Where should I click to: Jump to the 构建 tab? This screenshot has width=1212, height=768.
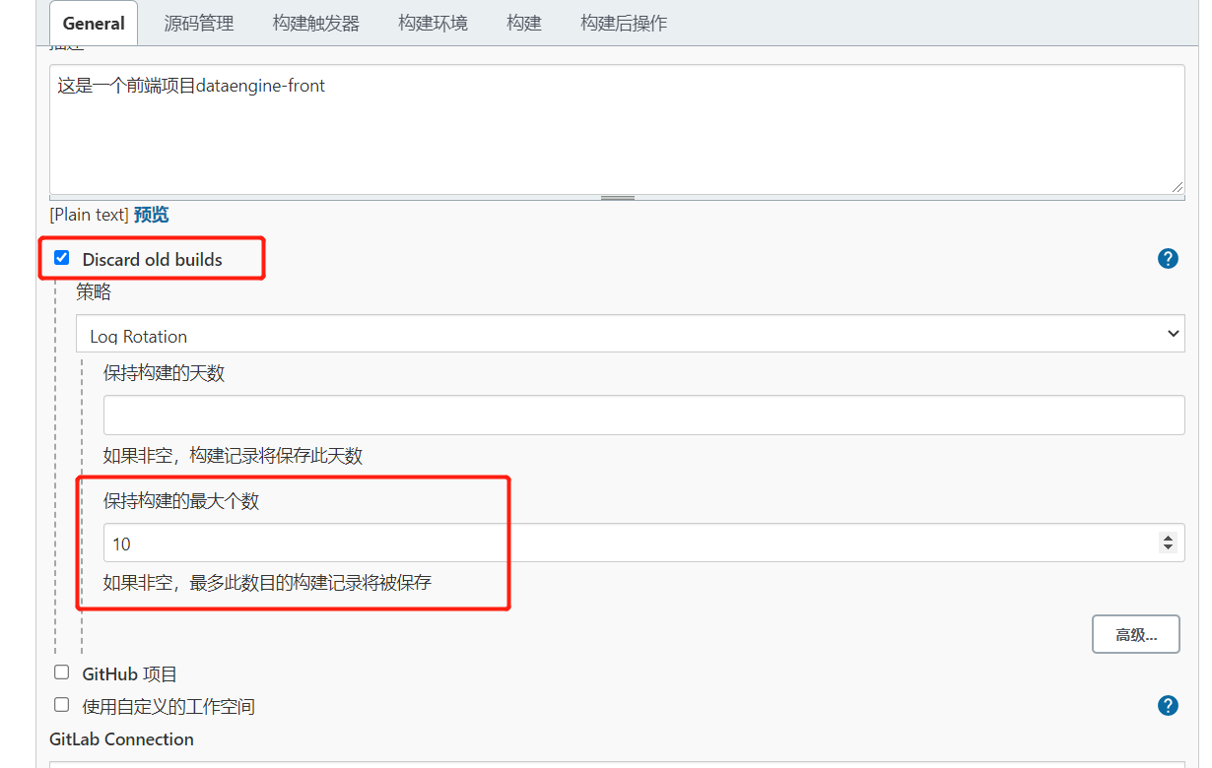[523, 23]
